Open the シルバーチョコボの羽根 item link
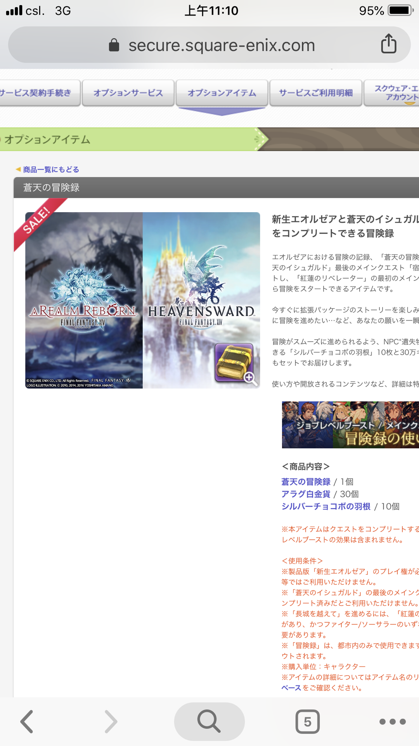Screen dimensions: 419x746 point(326,507)
